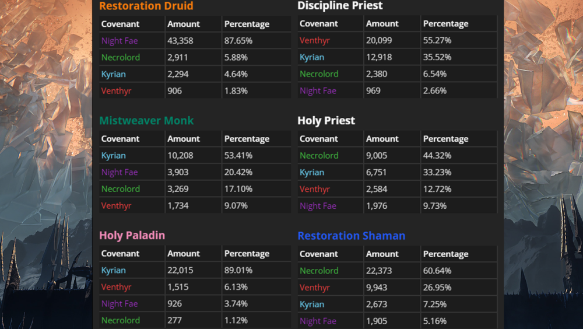The width and height of the screenshot is (583, 329).
Task: Click the 87.65% cell for Night Fae
Action: [x=237, y=41]
